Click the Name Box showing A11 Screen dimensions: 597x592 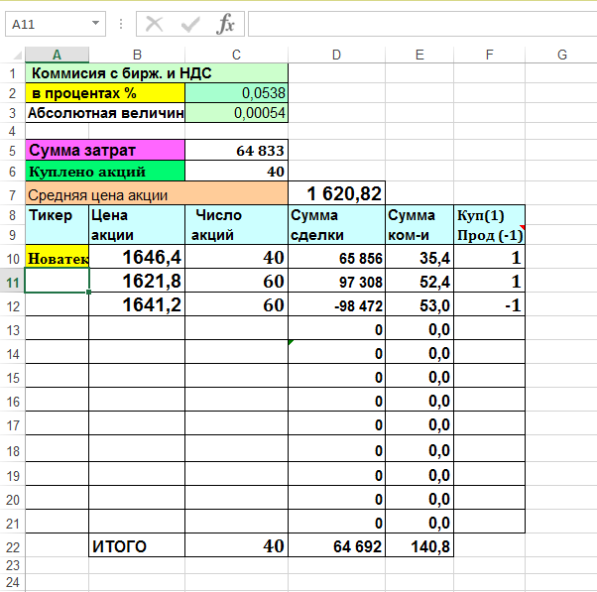[56, 24]
